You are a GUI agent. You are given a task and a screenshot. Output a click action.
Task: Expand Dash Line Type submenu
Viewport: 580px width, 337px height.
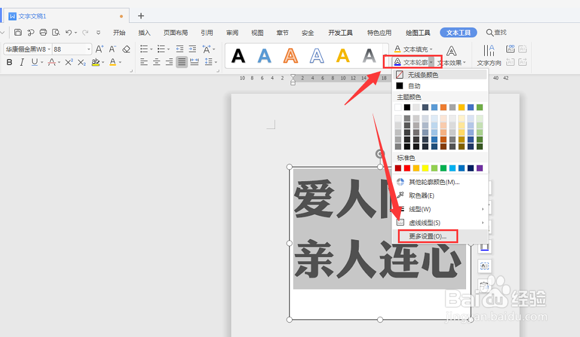(x=440, y=223)
